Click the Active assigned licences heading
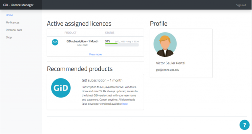 click(79, 24)
